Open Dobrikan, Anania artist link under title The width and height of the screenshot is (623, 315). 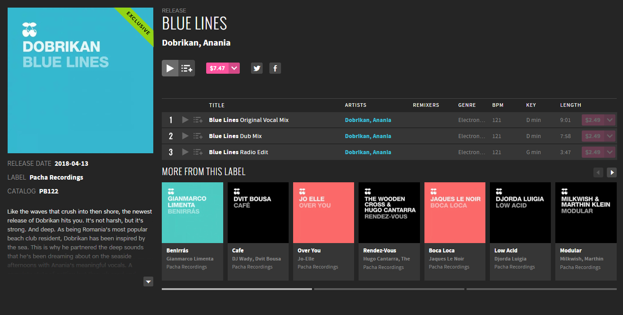(x=196, y=43)
